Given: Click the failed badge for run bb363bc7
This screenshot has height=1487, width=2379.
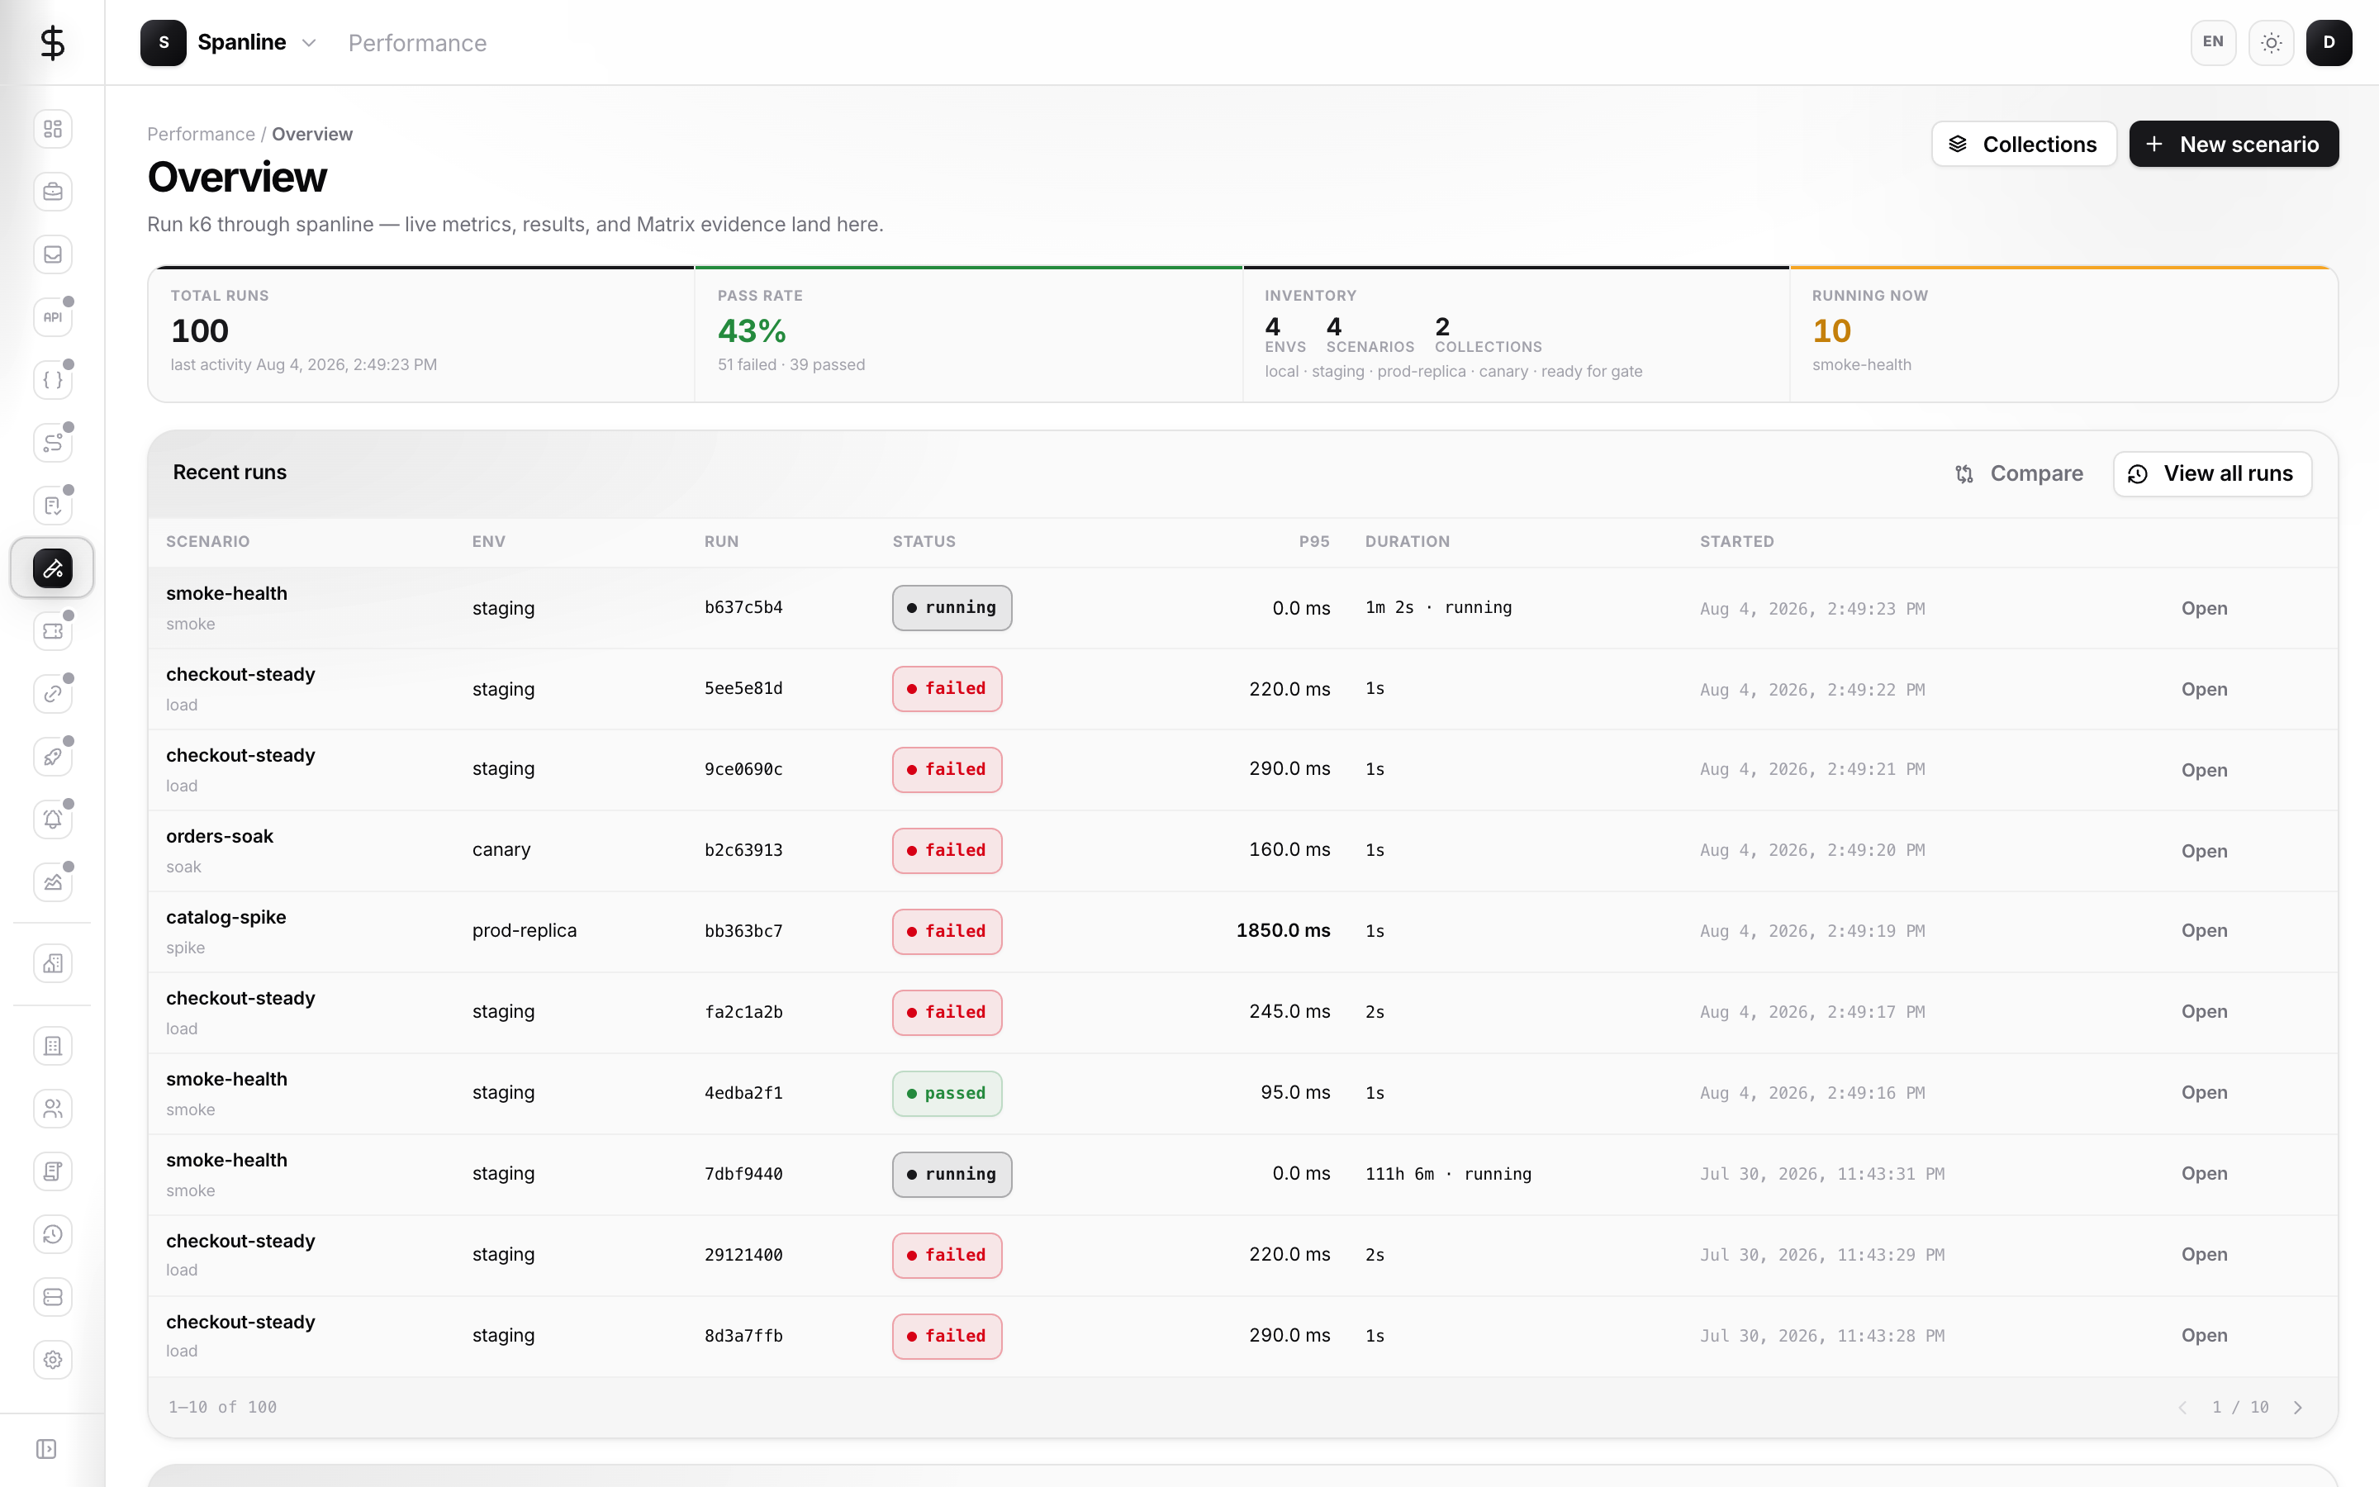Looking at the screenshot, I should coord(947,931).
